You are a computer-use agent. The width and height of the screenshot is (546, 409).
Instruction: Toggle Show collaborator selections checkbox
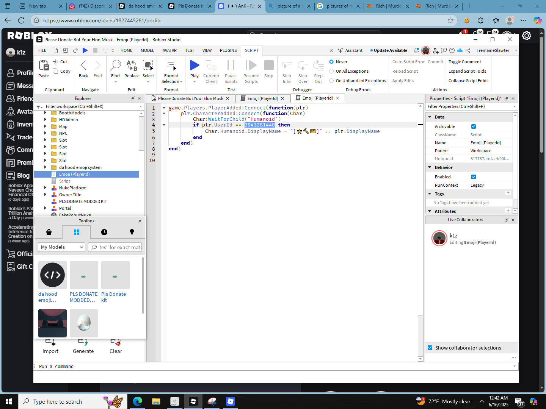[430, 348]
